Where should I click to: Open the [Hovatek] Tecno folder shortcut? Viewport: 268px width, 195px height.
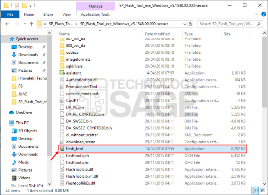coord(32,78)
